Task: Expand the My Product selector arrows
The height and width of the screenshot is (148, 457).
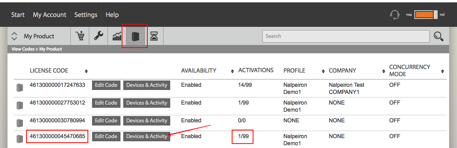Action: click(14, 36)
